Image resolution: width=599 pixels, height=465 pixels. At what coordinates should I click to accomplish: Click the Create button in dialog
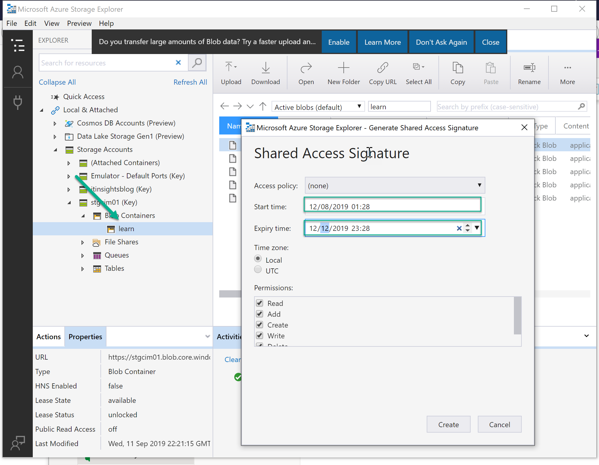(x=448, y=424)
